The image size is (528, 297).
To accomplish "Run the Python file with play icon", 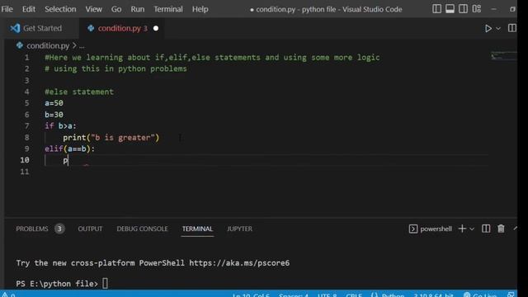I will [x=488, y=28].
